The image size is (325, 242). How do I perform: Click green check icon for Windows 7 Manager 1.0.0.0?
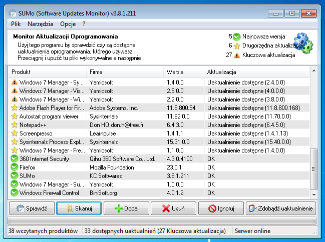[x=15, y=184]
